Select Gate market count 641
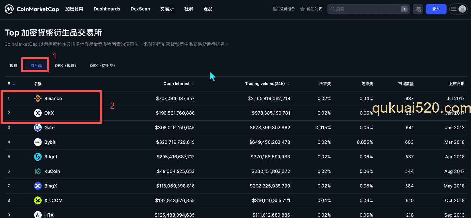The height and width of the screenshot is (218, 471). click(x=410, y=128)
